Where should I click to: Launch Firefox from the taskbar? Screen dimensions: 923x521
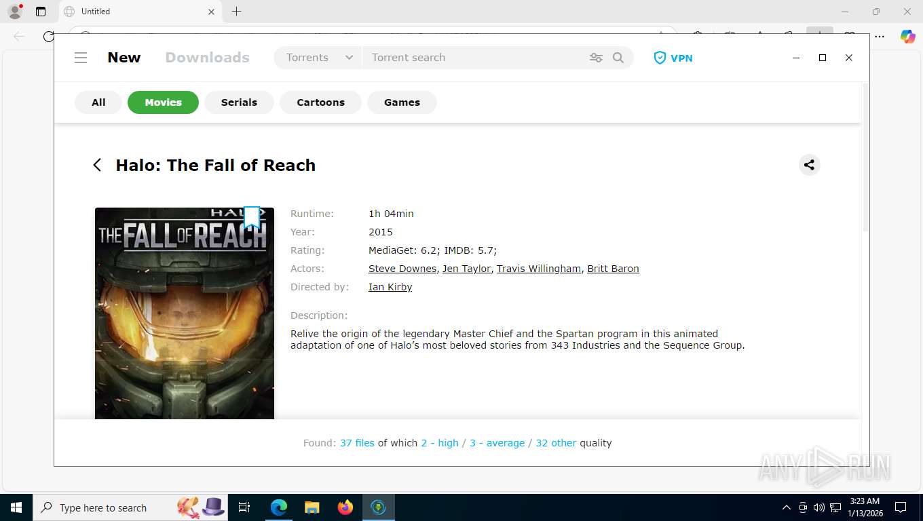click(345, 507)
